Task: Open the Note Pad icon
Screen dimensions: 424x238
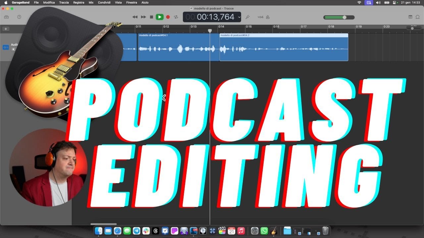Action: click(410, 17)
